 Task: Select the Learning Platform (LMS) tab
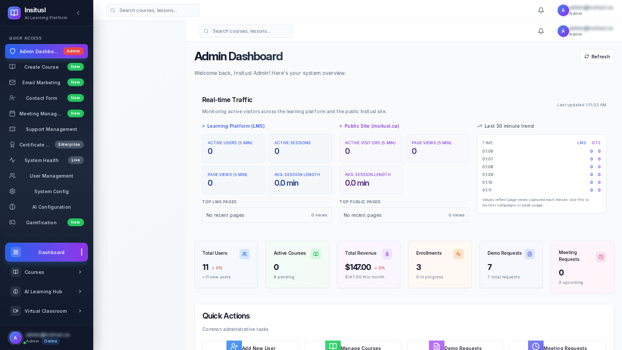click(x=236, y=126)
